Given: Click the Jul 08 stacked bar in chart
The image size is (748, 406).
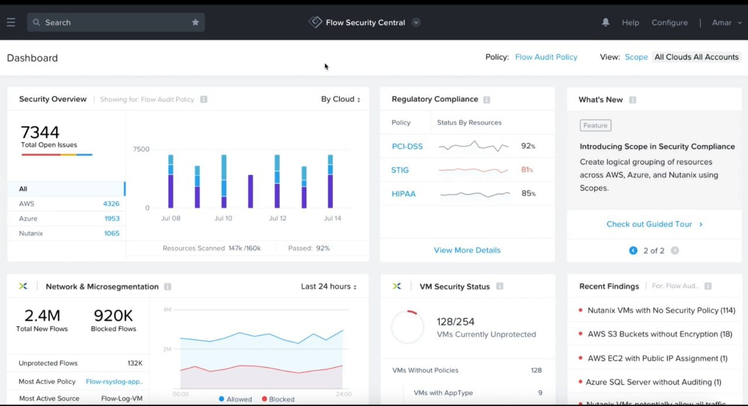Looking at the screenshot, I should [x=171, y=181].
